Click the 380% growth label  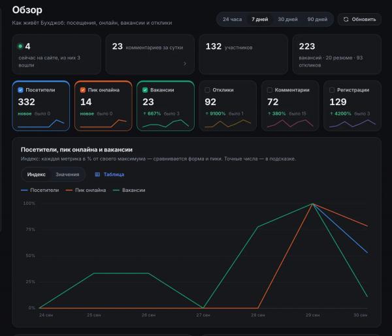click(x=276, y=114)
